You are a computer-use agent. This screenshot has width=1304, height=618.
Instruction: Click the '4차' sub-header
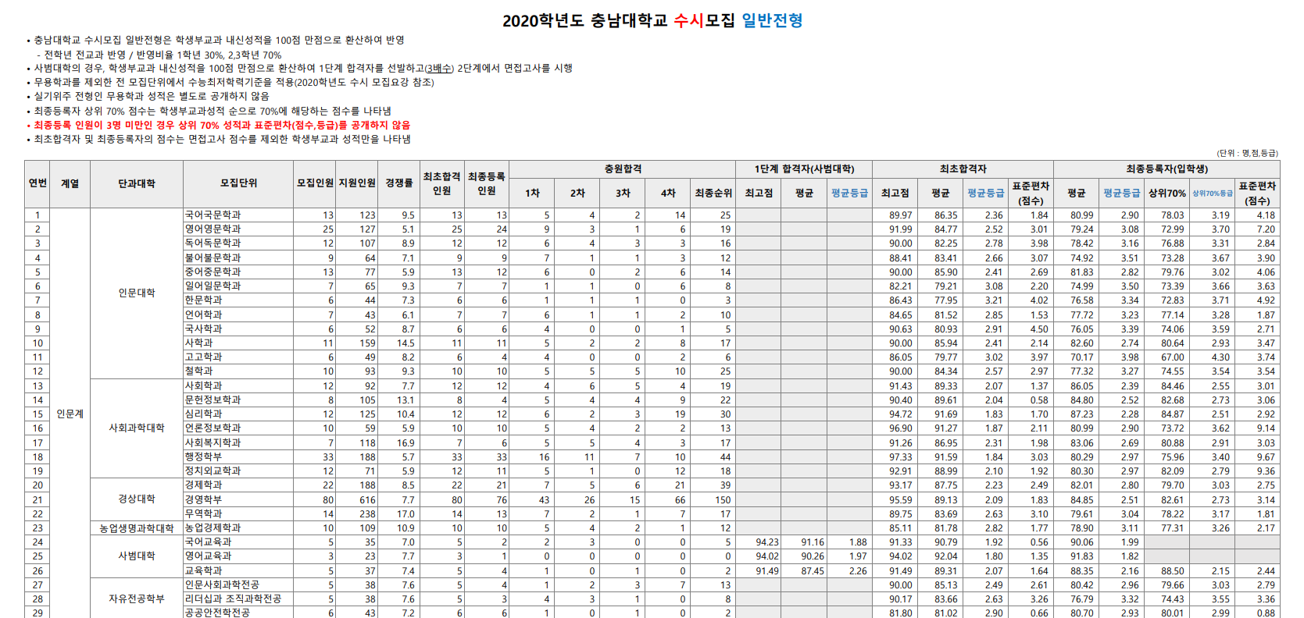coord(668,193)
